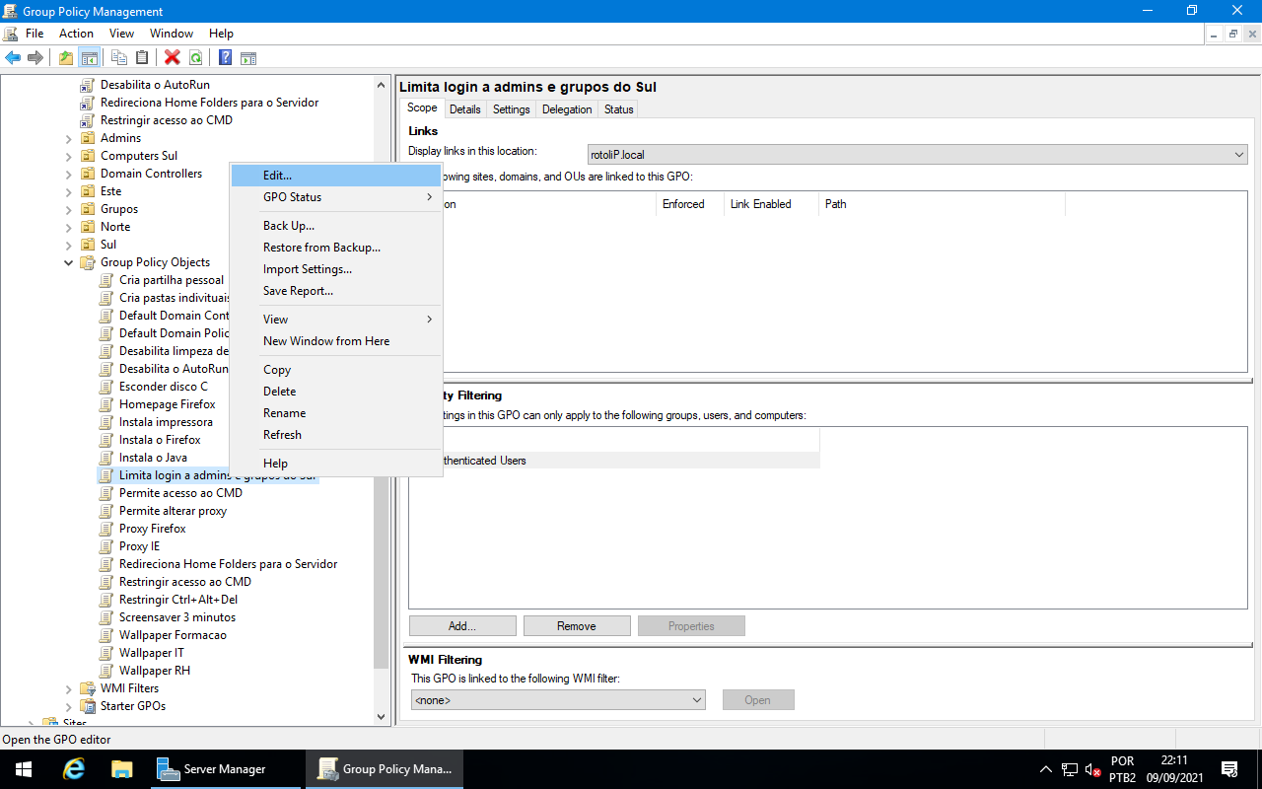Viewport: 1262px width, 789px height.
Task: Click the Copy toolbar icon
Action: 119,58
